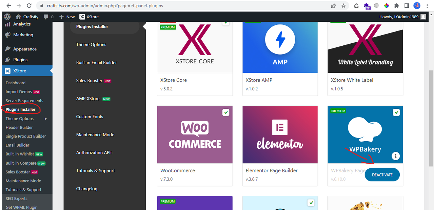434x210 pixels.
Task: Share this page icon
Action: click(x=334, y=6)
